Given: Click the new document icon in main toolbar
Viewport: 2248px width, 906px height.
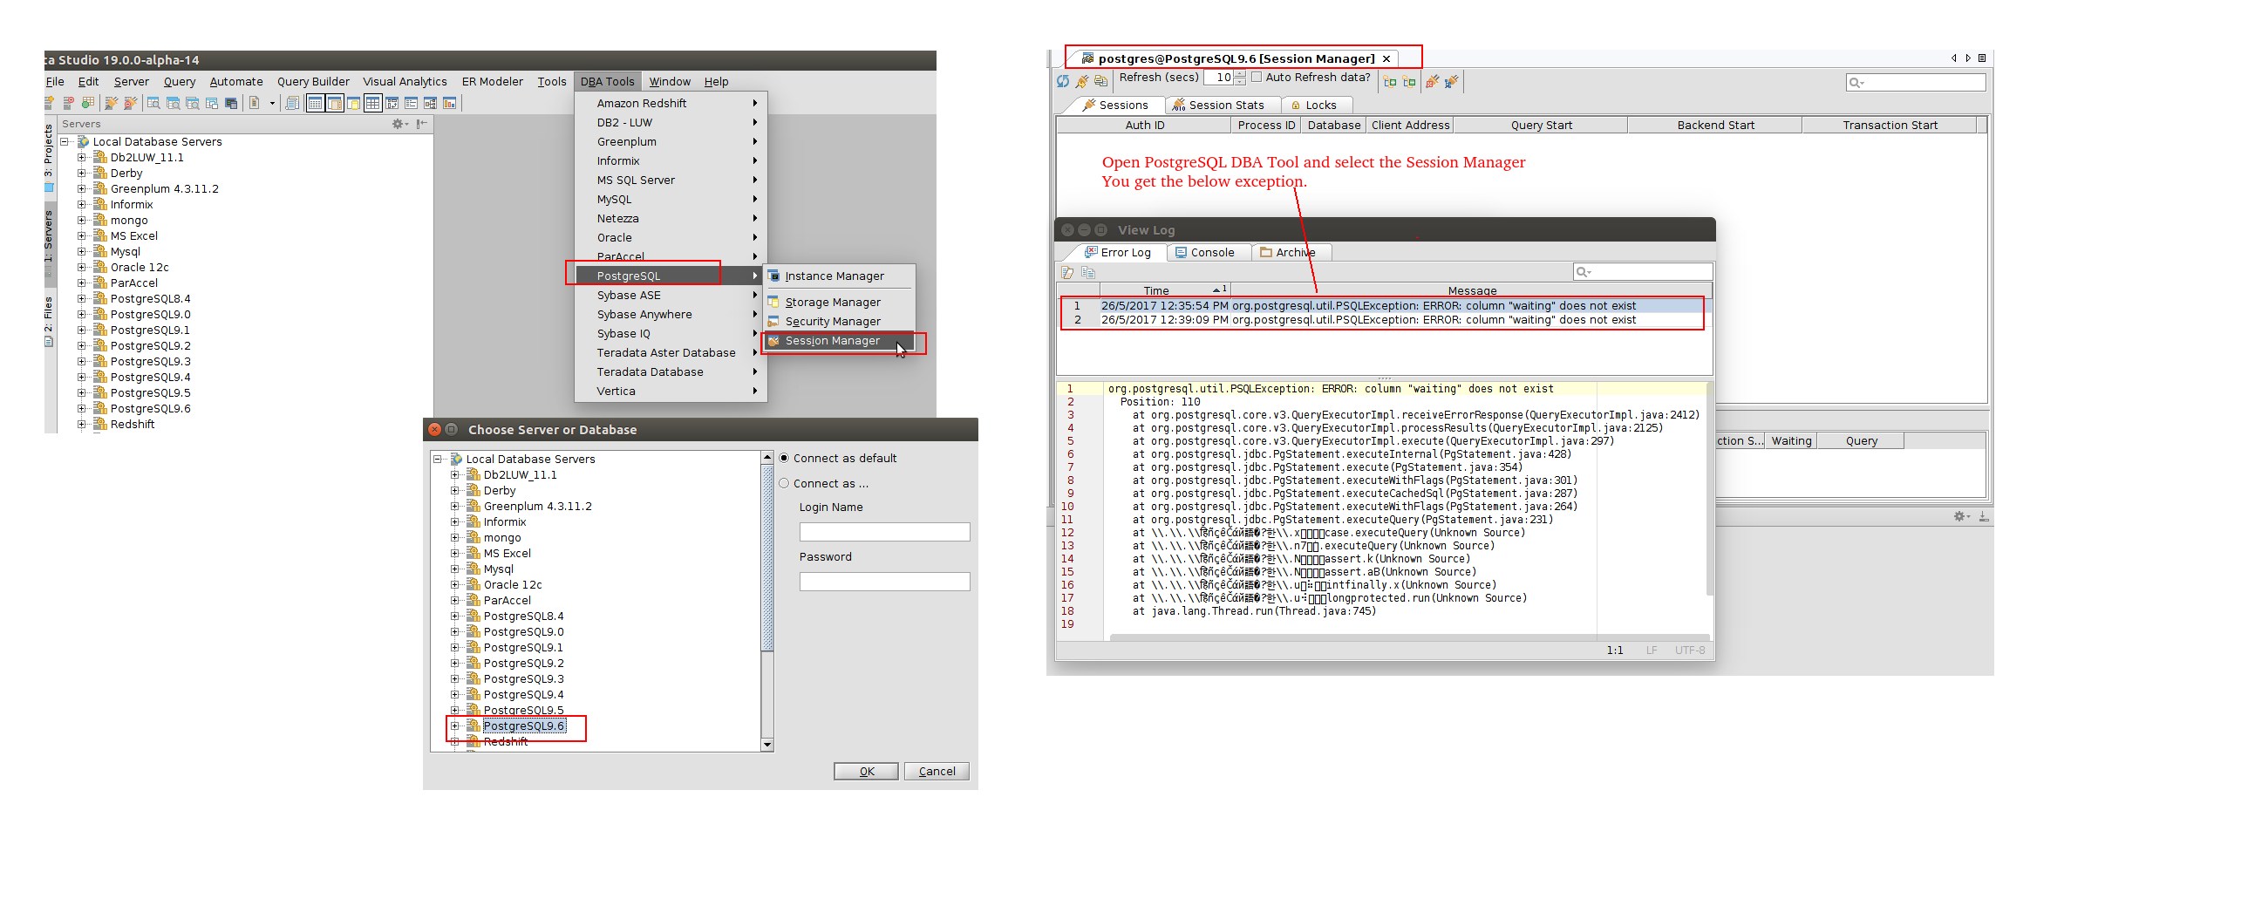Looking at the screenshot, I should (x=255, y=103).
